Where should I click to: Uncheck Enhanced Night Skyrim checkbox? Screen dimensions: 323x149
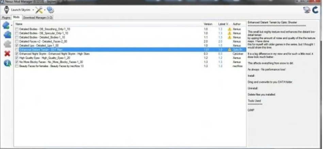(x=17, y=54)
